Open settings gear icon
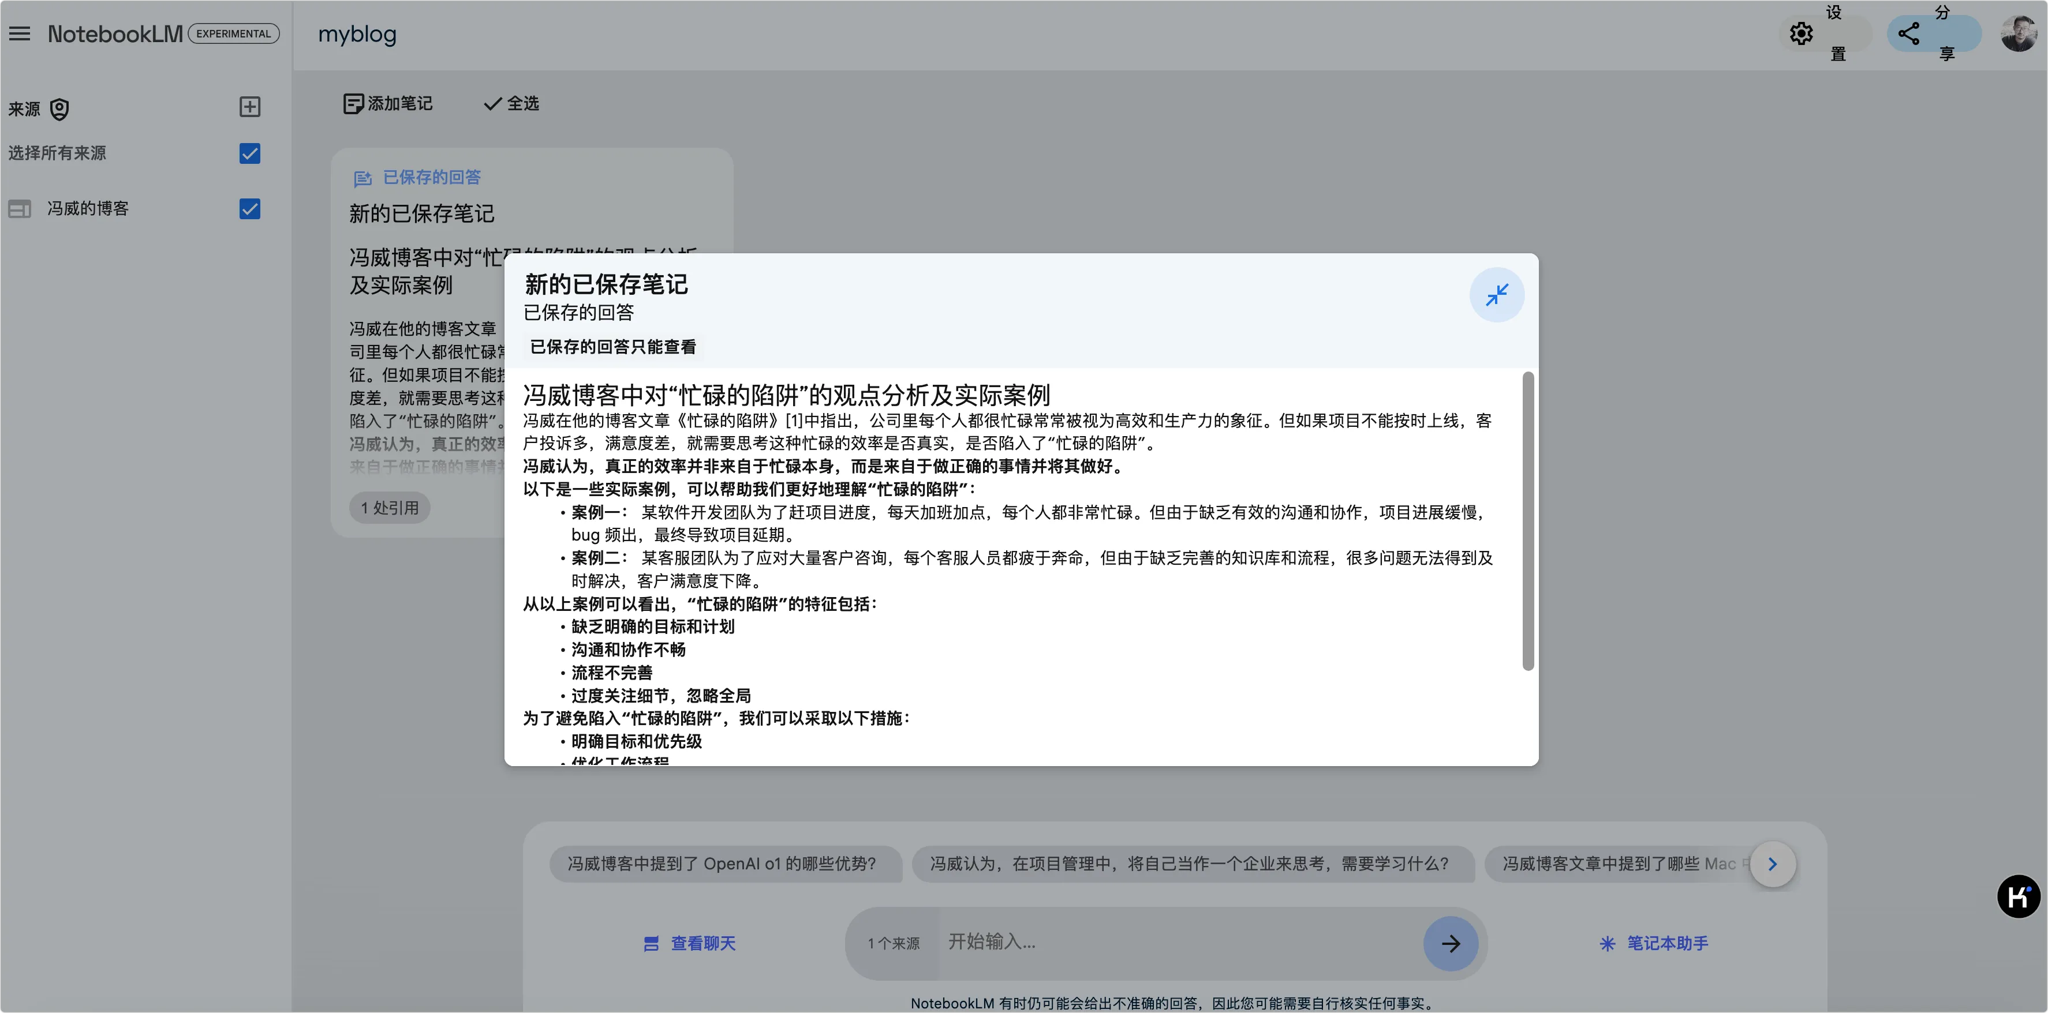Image resolution: width=2048 pixels, height=1013 pixels. [x=1801, y=33]
